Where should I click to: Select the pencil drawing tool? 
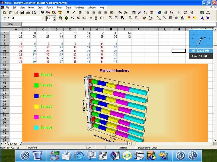tap(159, 18)
